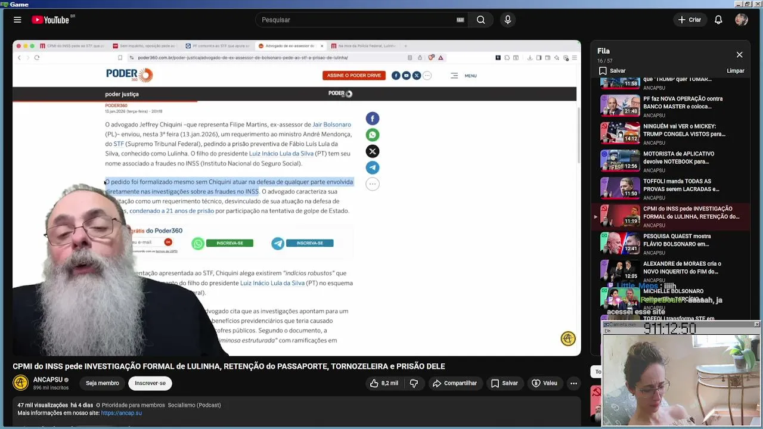Play queue video PESQUISA QUAEST mostra FLÁVIO
Viewport: 763px width, 429px height.
[x=672, y=244]
